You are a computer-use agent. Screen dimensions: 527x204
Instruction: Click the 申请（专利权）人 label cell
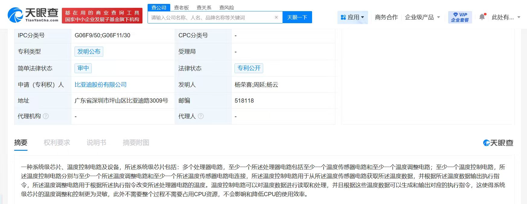pos(43,85)
